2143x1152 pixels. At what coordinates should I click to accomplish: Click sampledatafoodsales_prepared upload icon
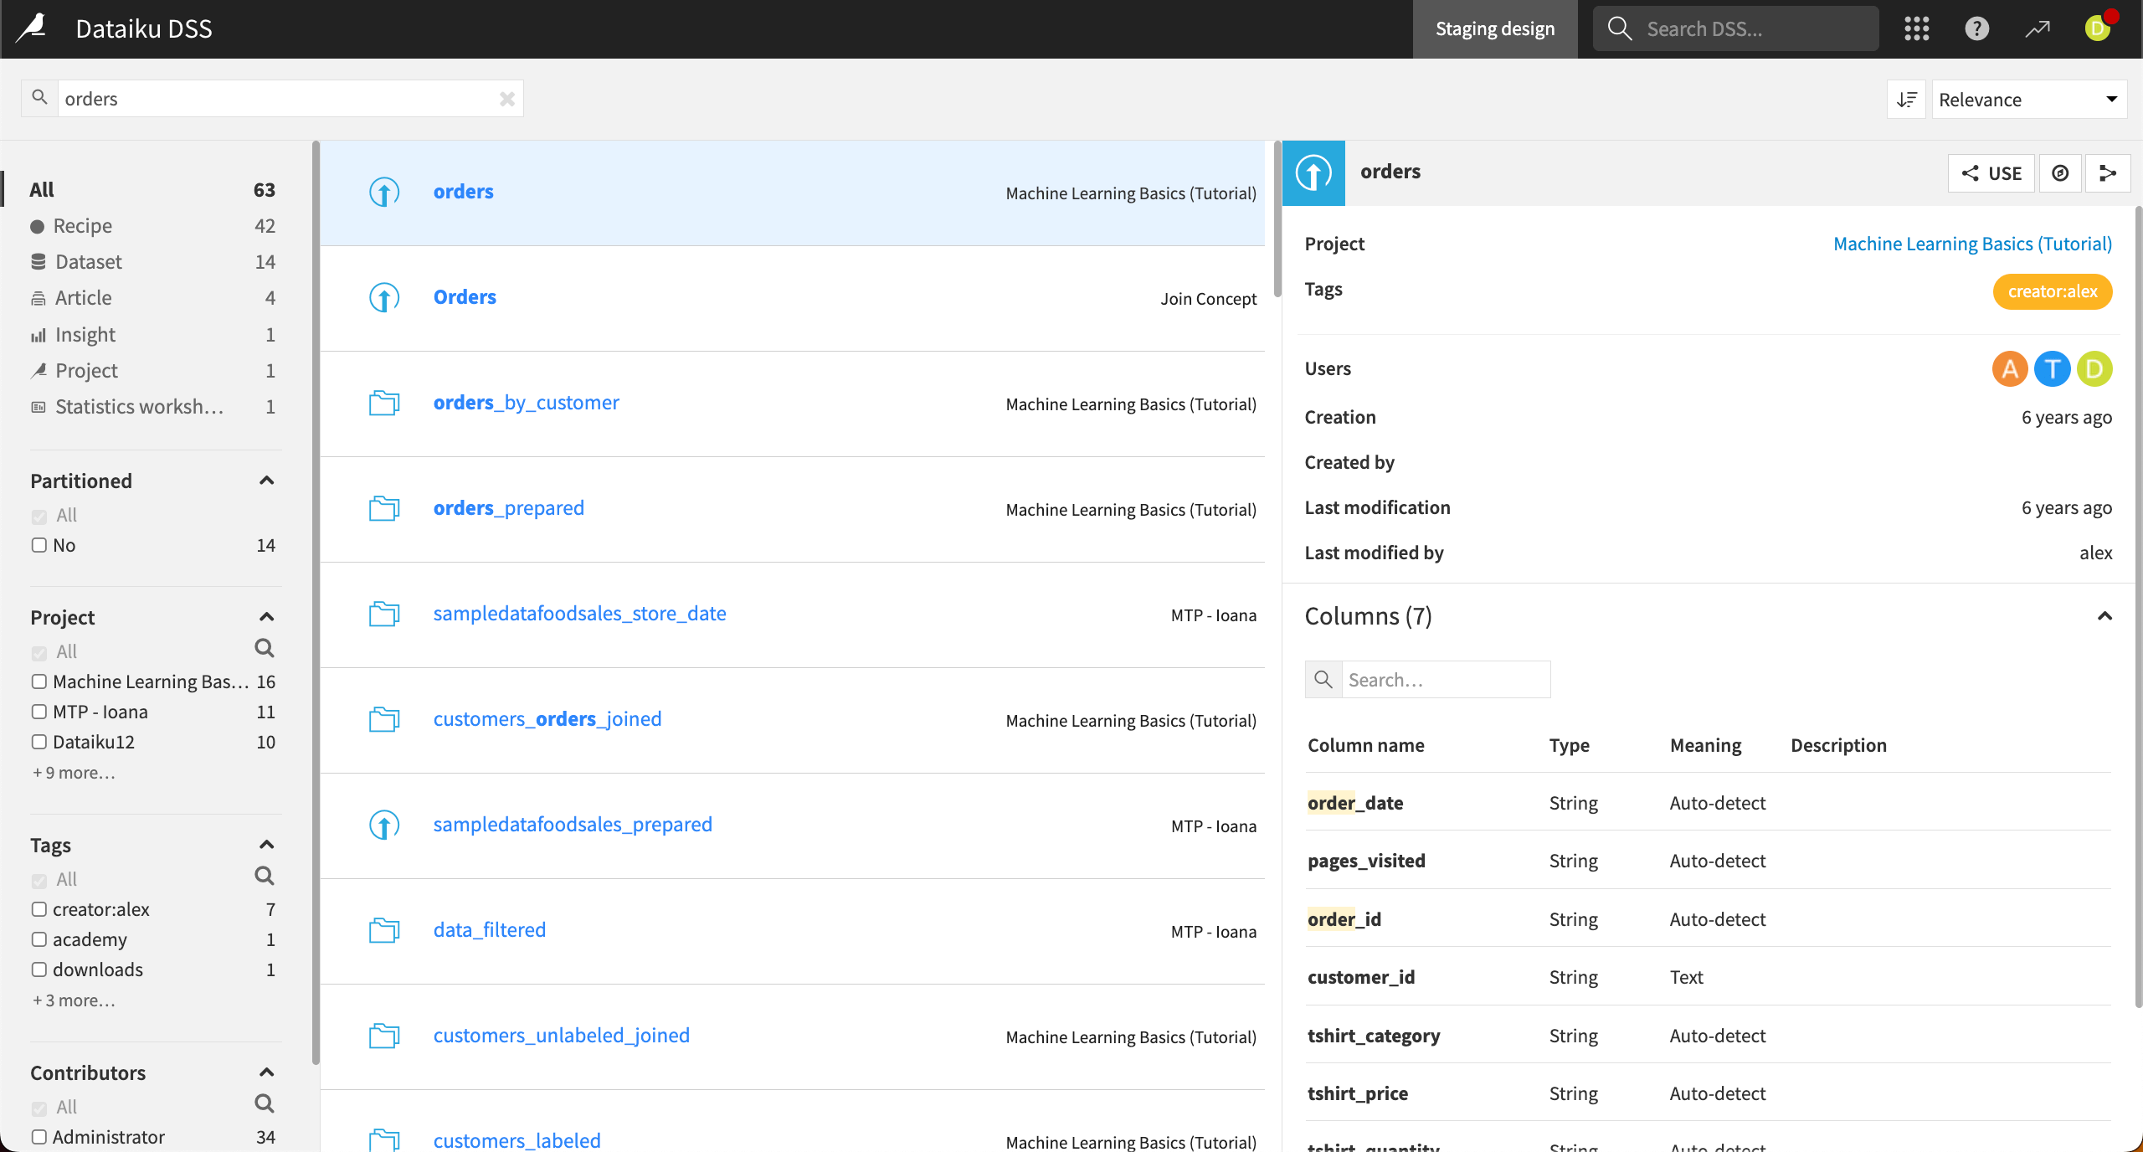(384, 825)
